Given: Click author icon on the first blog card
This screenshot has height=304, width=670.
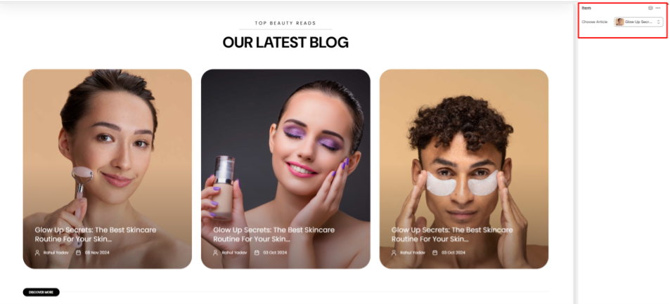Looking at the screenshot, I should tap(37, 252).
